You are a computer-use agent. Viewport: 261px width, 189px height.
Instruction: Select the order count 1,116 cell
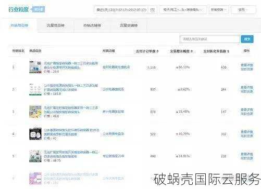pos(152,67)
